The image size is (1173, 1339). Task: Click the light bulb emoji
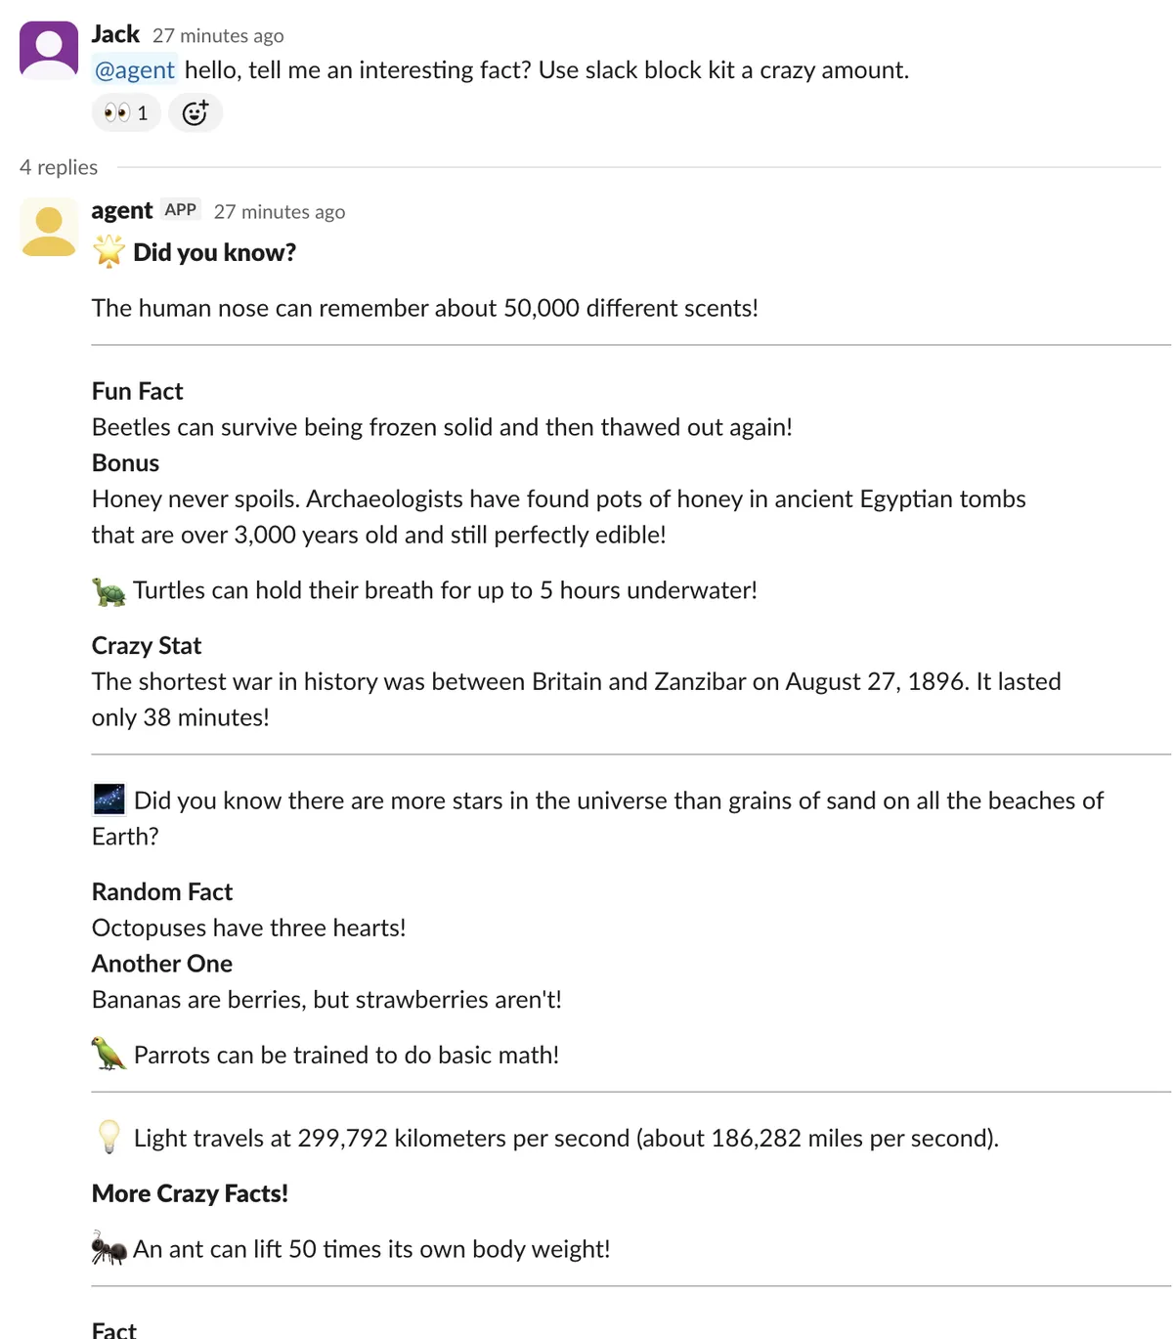point(109,1137)
